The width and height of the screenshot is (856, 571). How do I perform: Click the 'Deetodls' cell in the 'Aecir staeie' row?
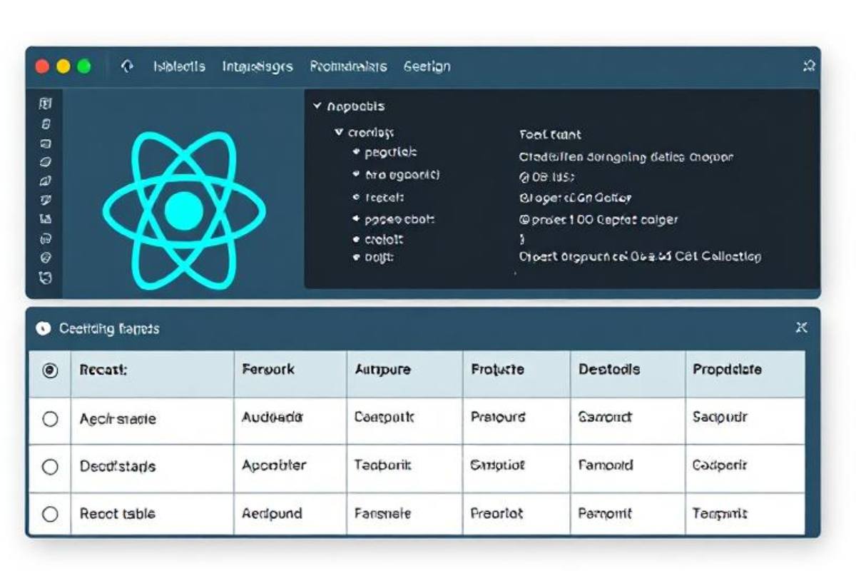(628, 421)
